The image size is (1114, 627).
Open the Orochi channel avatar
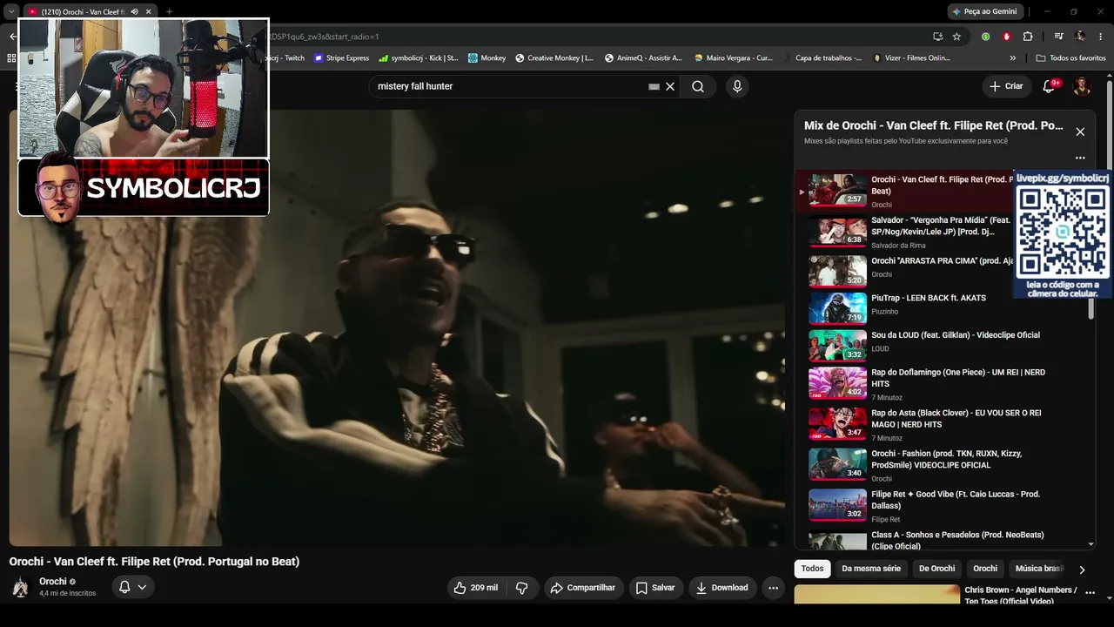tap(20, 587)
